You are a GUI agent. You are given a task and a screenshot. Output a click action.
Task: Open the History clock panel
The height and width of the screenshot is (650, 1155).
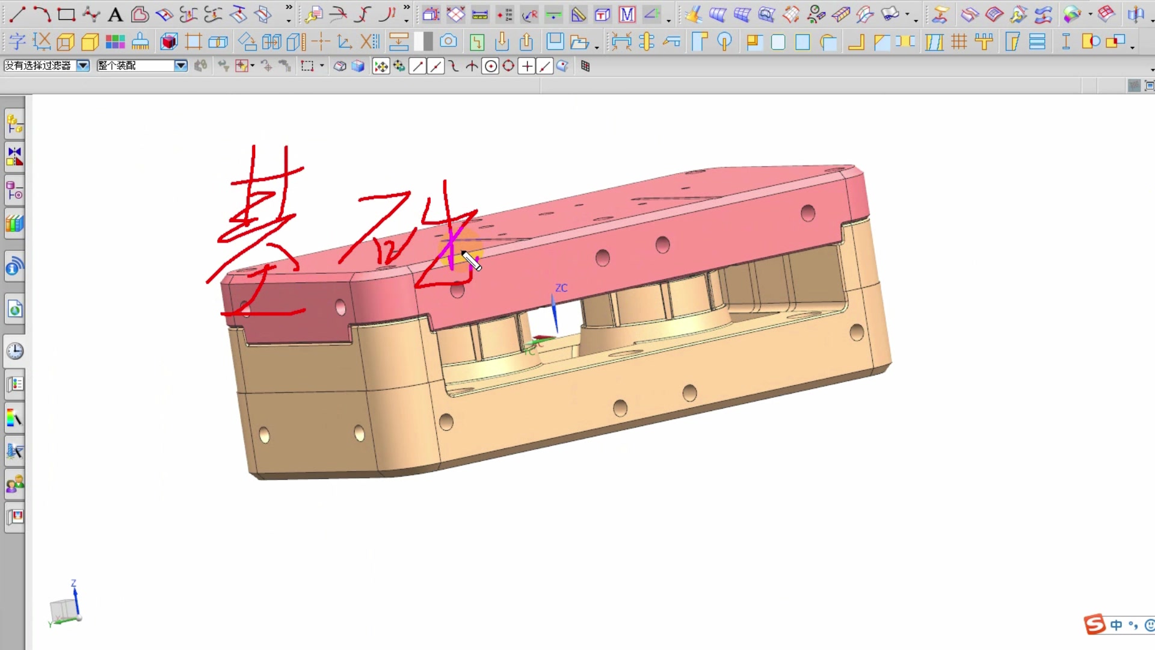point(14,351)
